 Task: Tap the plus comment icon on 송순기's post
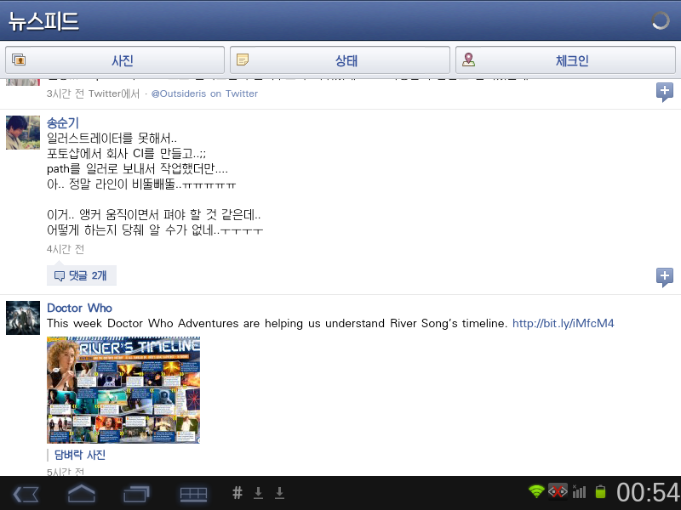click(665, 277)
